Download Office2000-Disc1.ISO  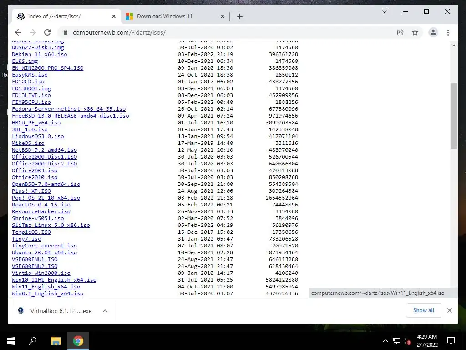click(44, 157)
